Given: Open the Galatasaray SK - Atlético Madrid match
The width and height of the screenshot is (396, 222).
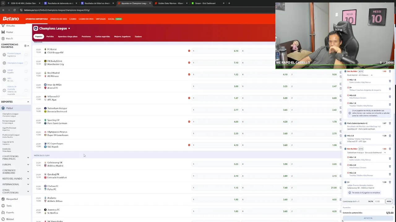Looking at the screenshot, I should [x=55, y=164].
